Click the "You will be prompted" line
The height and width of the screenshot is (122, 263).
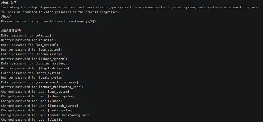(x=60, y=12)
